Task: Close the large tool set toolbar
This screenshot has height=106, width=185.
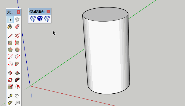Action: click(18, 12)
